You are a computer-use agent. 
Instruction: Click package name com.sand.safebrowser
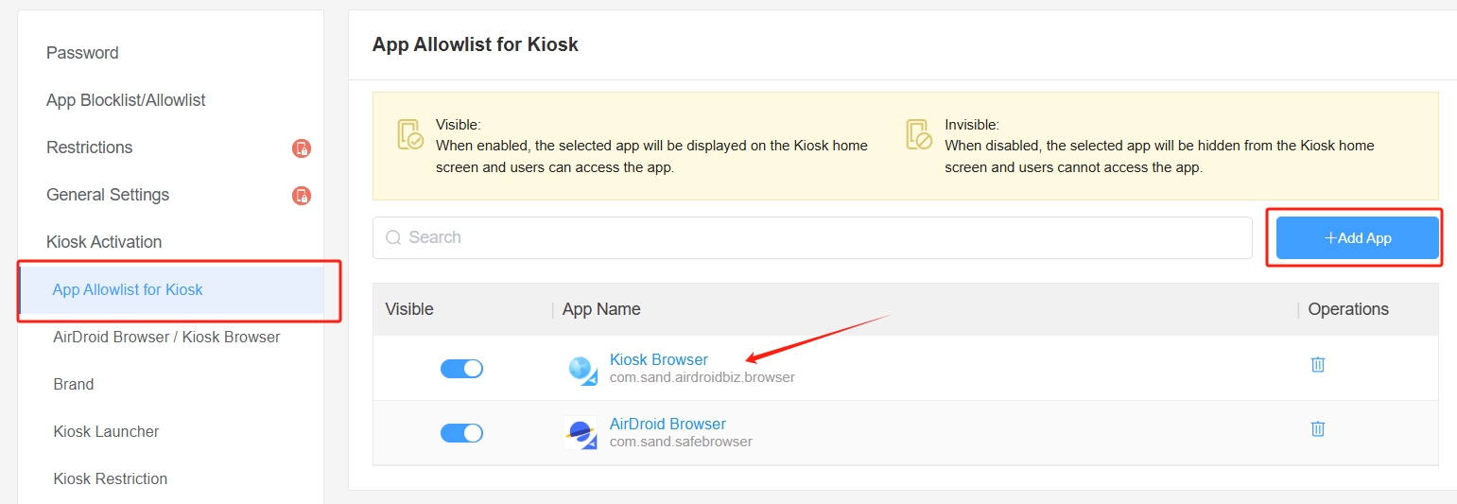[681, 442]
